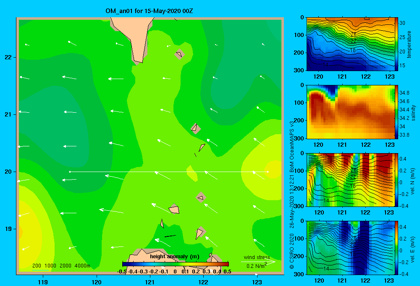Click the longitude 119 label on main map
This screenshot has height=286, width=420.
(43, 282)
